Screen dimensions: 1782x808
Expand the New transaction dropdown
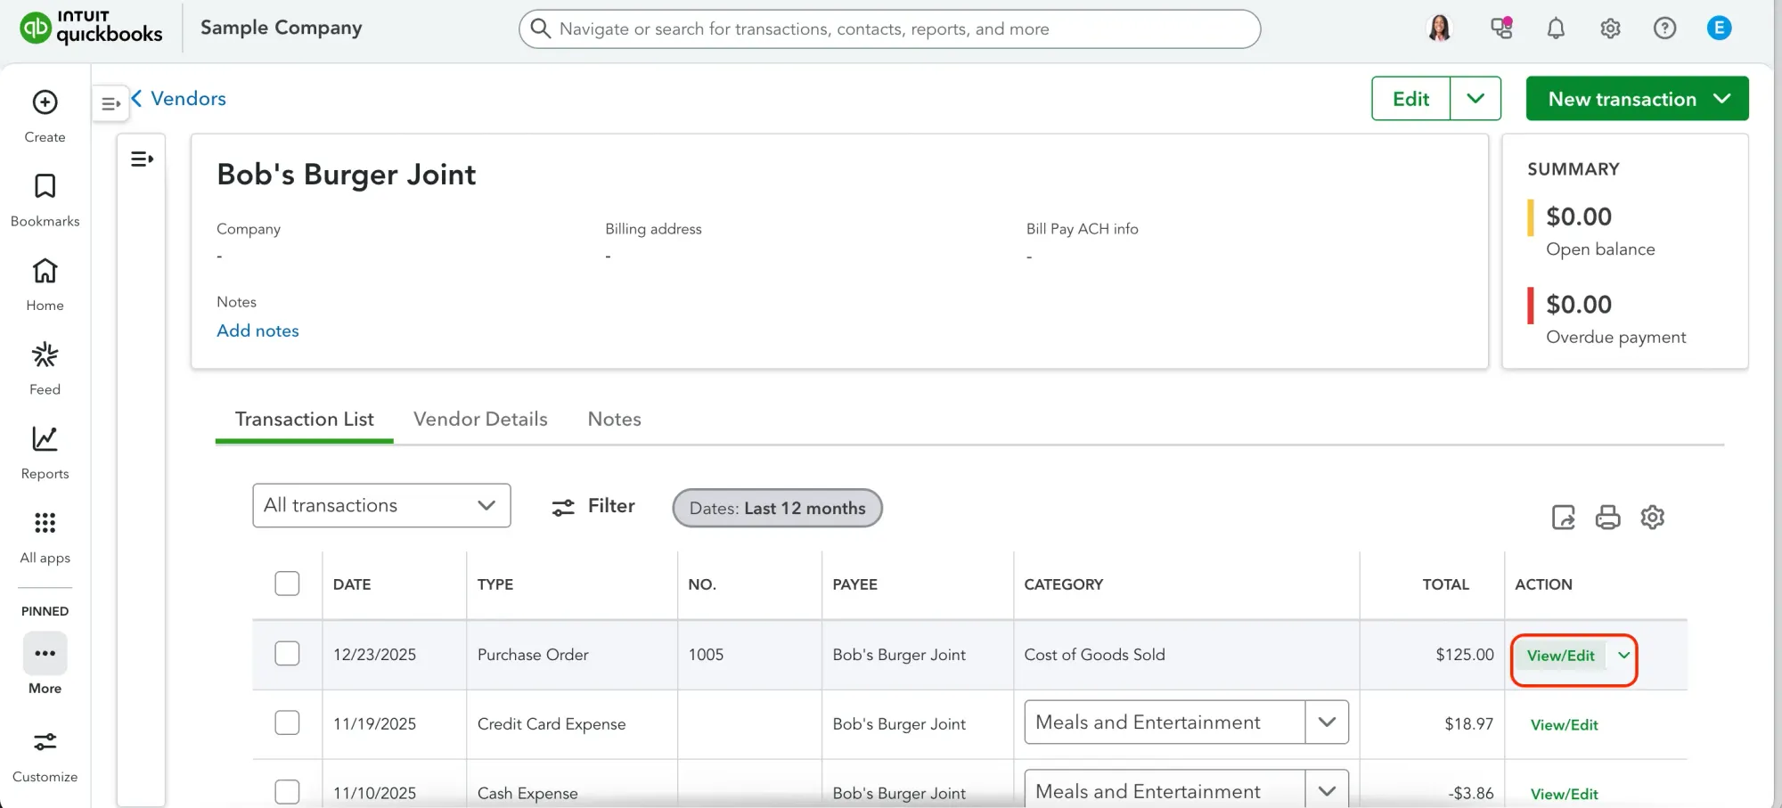tap(1721, 99)
